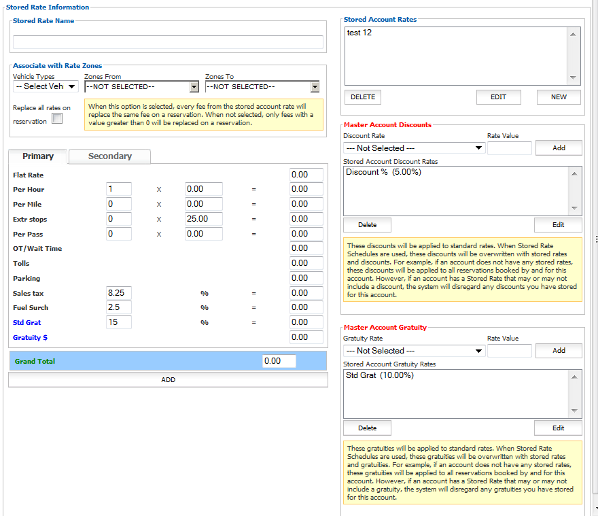
Task: Select the test 12 stored account rate
Action: [x=359, y=33]
